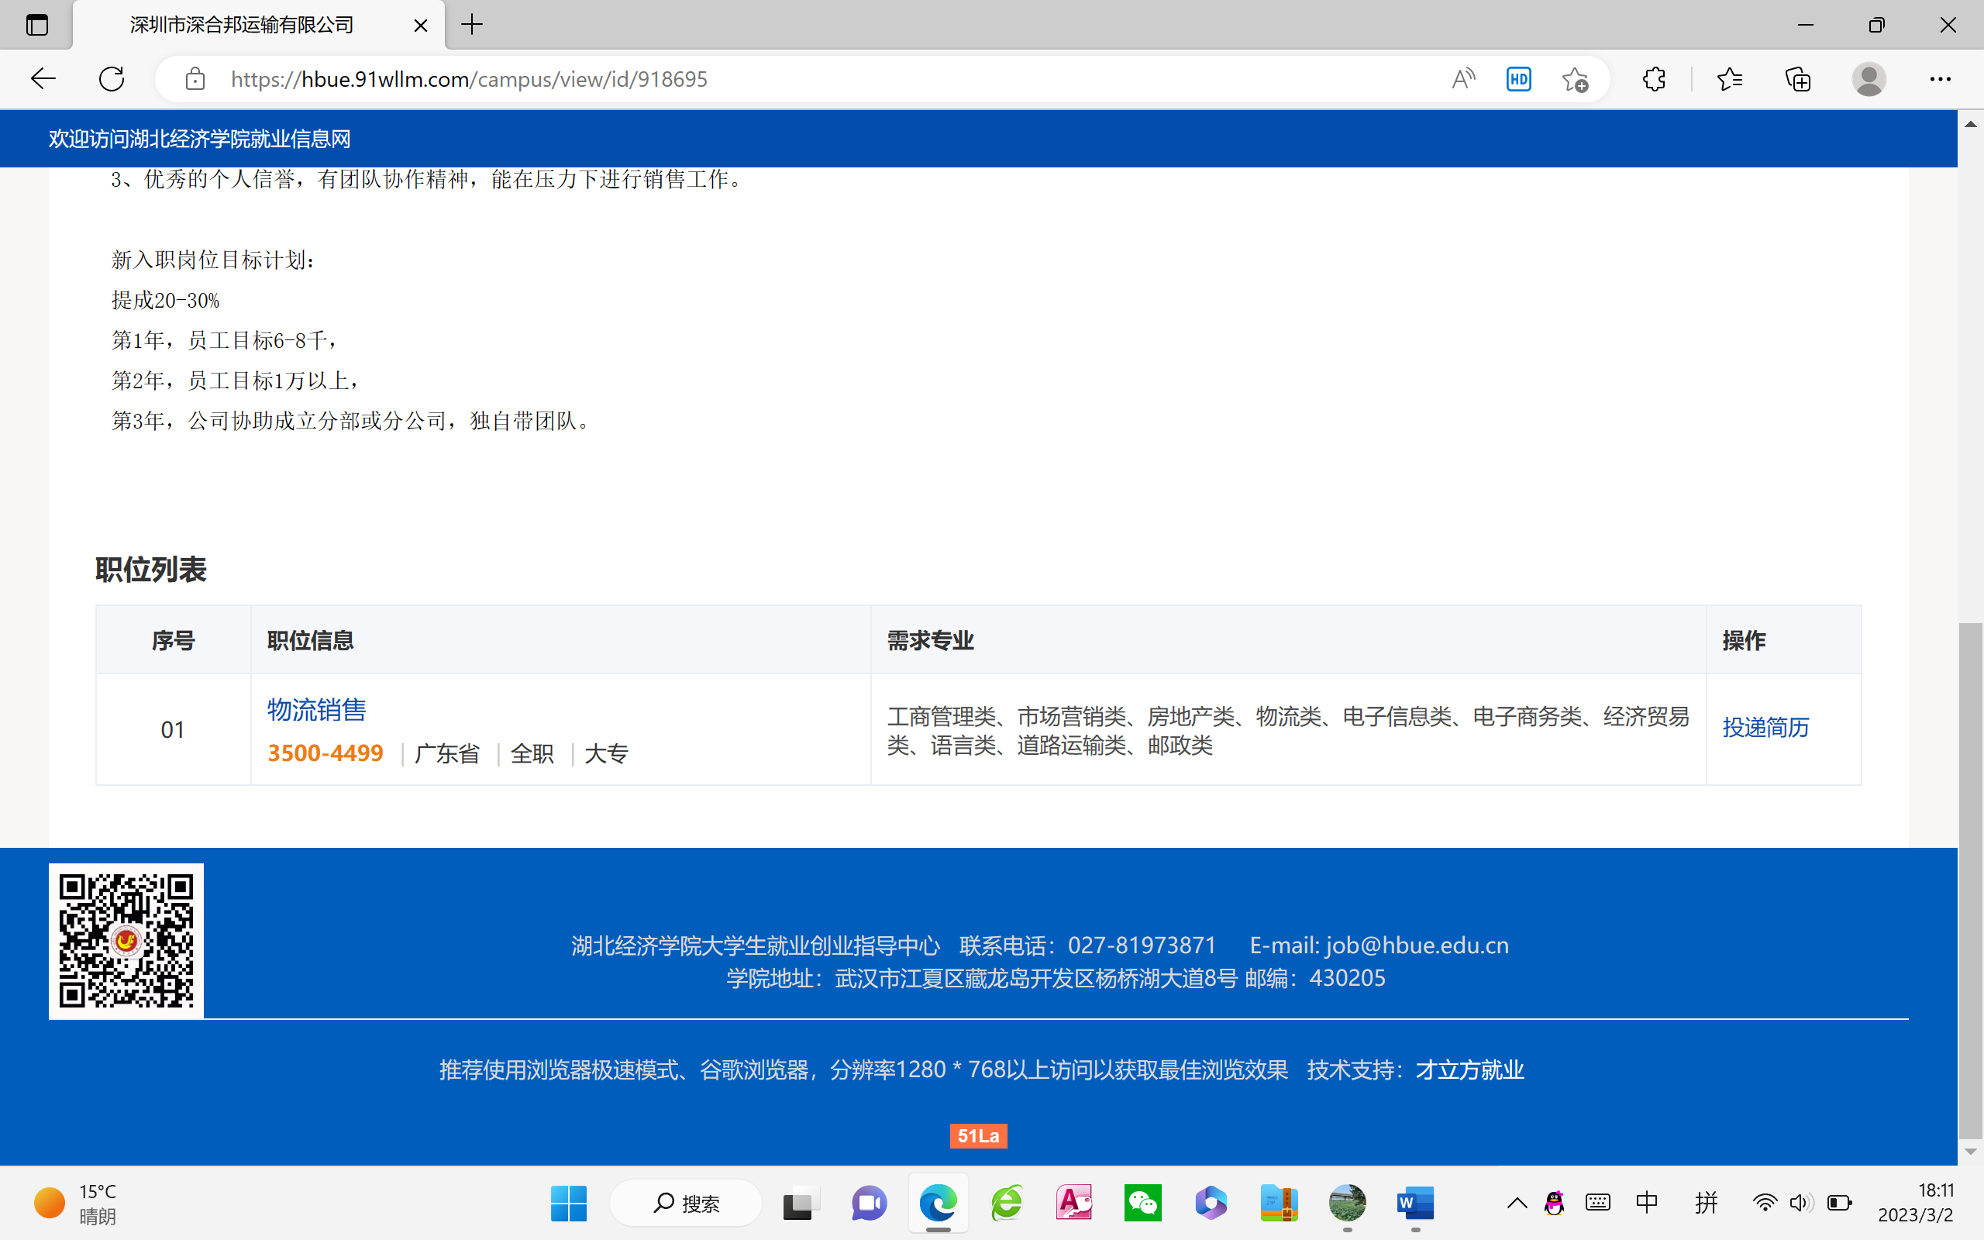Open the browser Extensions puzzle icon
Image resolution: width=1984 pixels, height=1240 pixels.
click(1654, 79)
